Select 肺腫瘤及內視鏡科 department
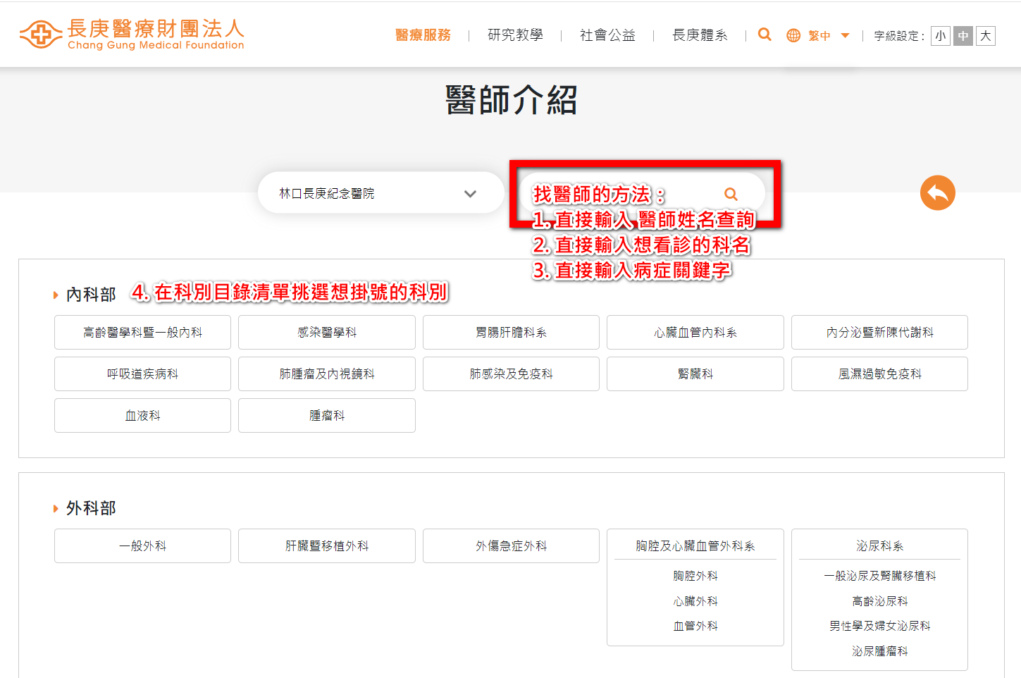This screenshot has width=1021, height=678. click(327, 374)
